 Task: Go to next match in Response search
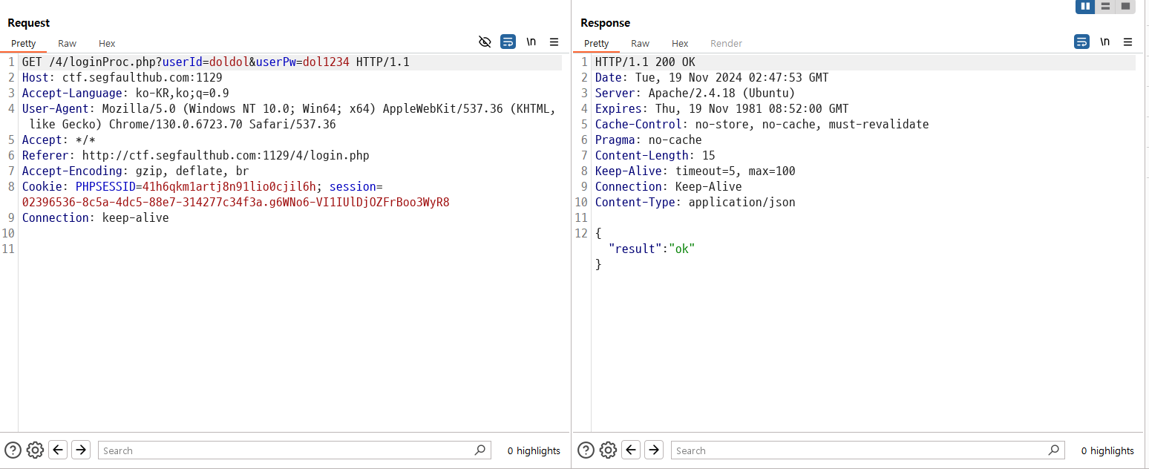(654, 450)
